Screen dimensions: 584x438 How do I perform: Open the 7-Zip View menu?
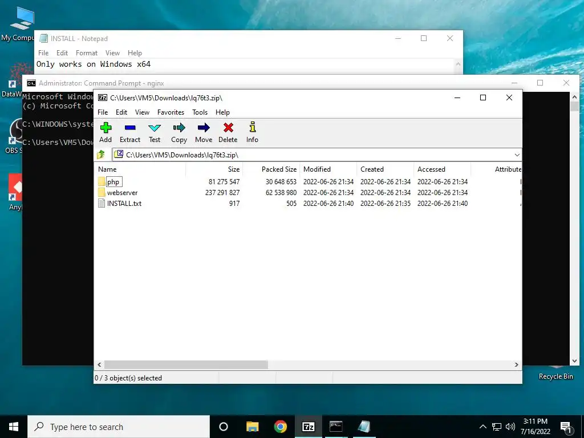(142, 112)
